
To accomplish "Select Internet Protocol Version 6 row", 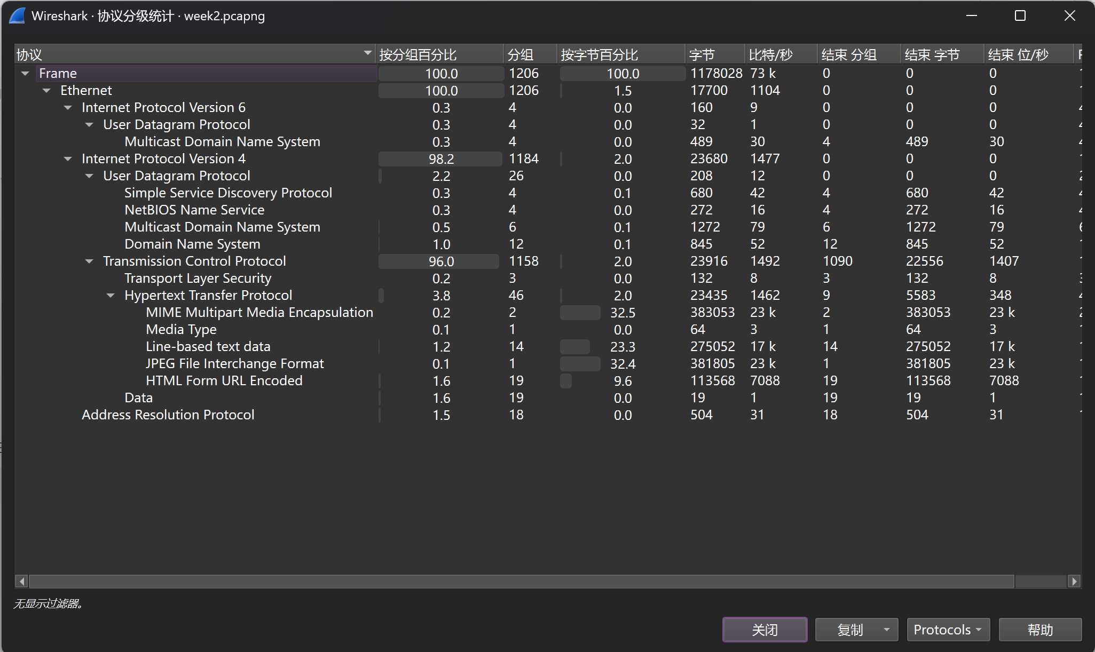I will pos(548,108).
